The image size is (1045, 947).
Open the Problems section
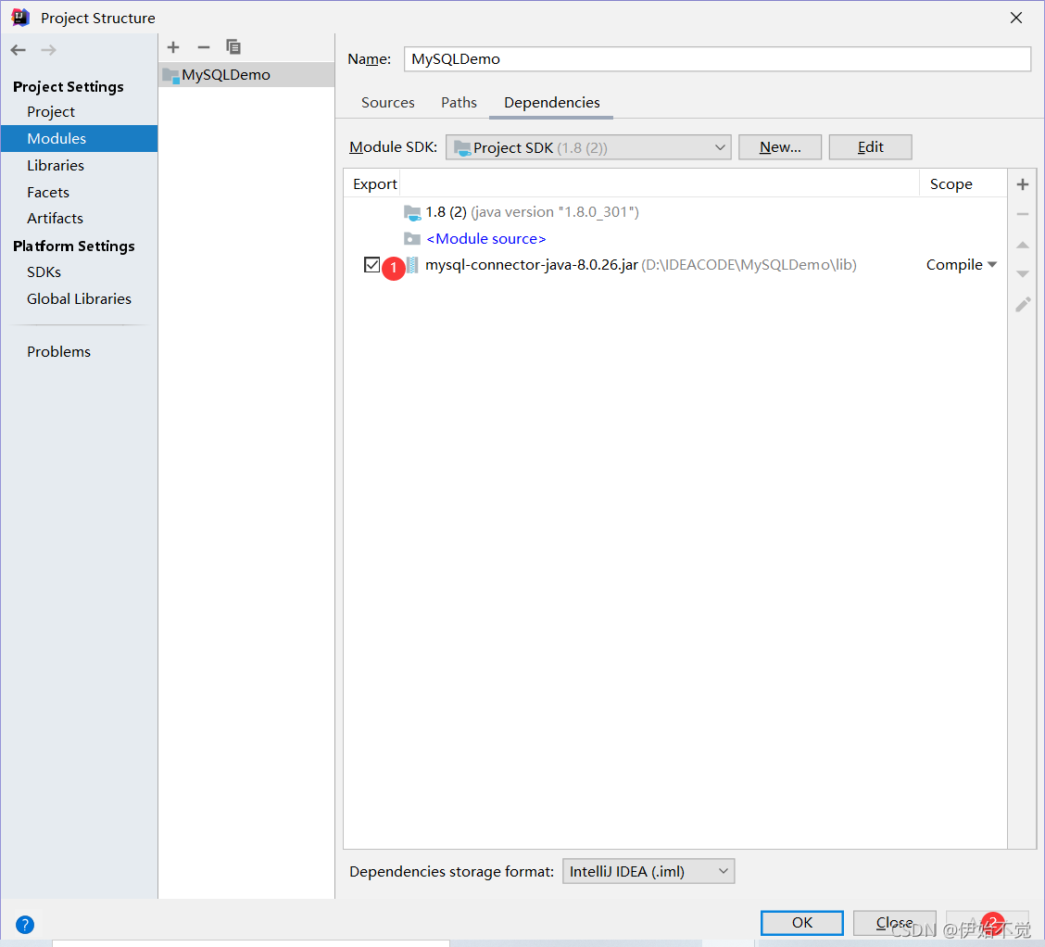[x=58, y=352]
